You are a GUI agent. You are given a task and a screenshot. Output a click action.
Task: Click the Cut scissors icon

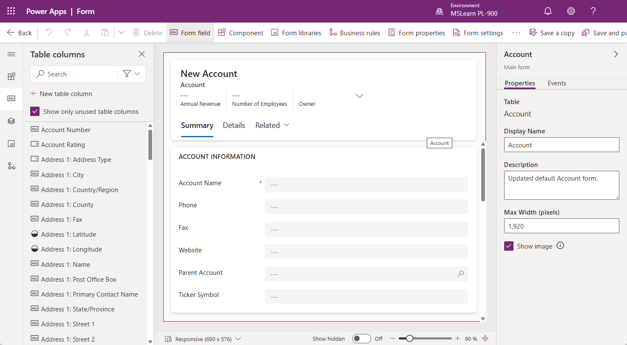[86, 33]
